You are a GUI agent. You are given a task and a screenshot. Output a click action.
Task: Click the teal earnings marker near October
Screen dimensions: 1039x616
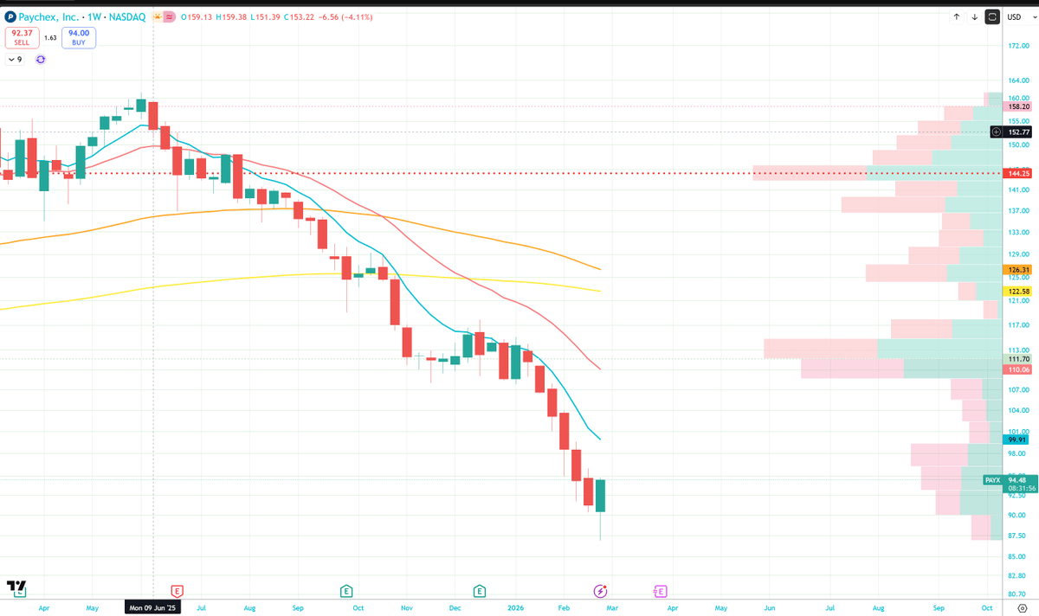point(346,591)
